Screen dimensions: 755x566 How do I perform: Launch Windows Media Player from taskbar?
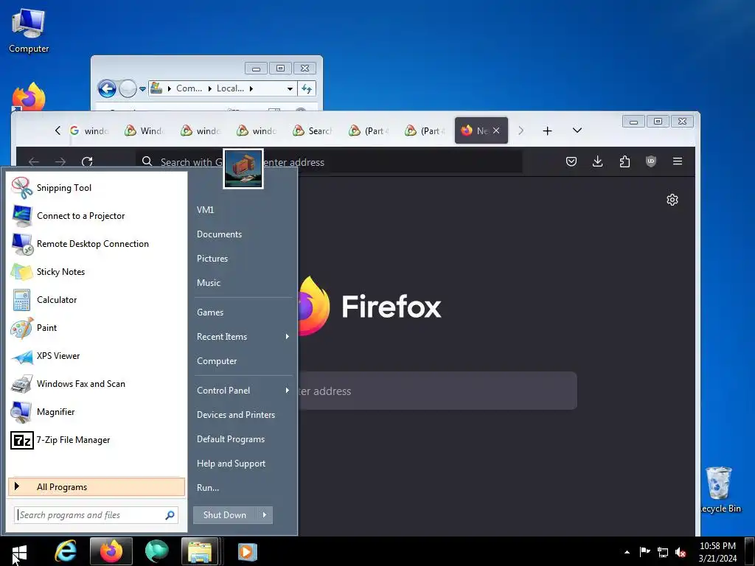[248, 551]
